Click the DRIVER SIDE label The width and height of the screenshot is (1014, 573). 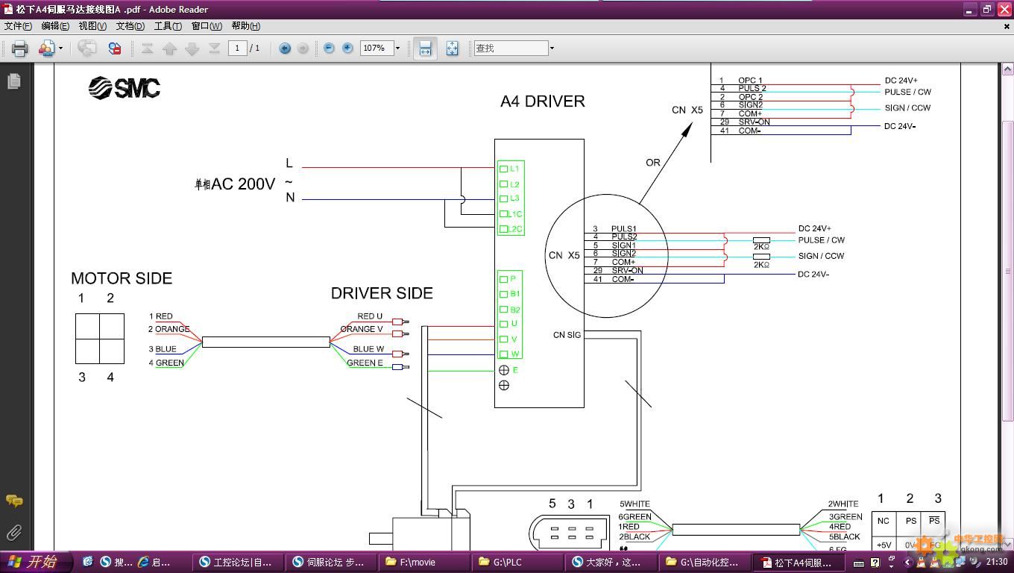382,293
